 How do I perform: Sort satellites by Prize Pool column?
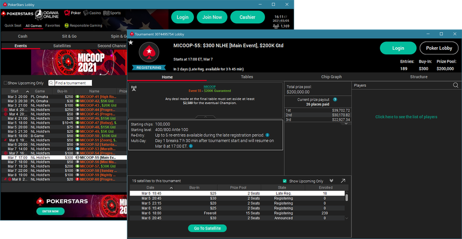pyautogui.click(x=238, y=188)
